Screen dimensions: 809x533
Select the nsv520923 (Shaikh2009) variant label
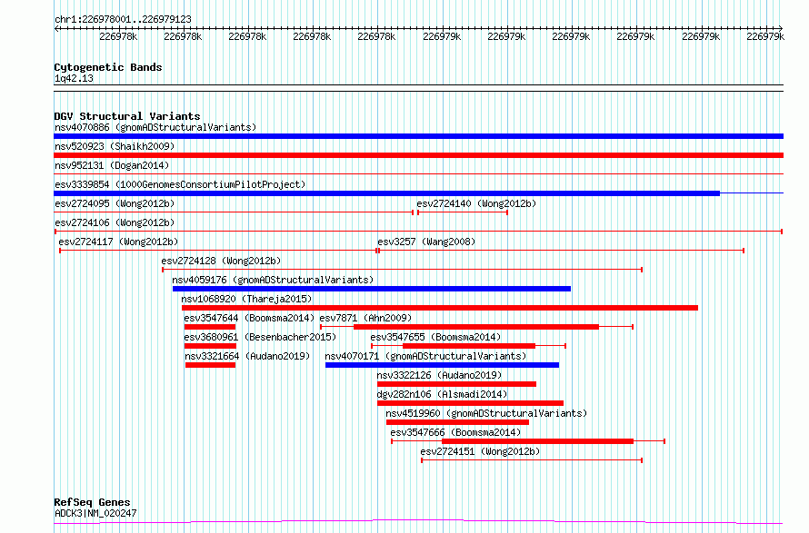click(115, 146)
